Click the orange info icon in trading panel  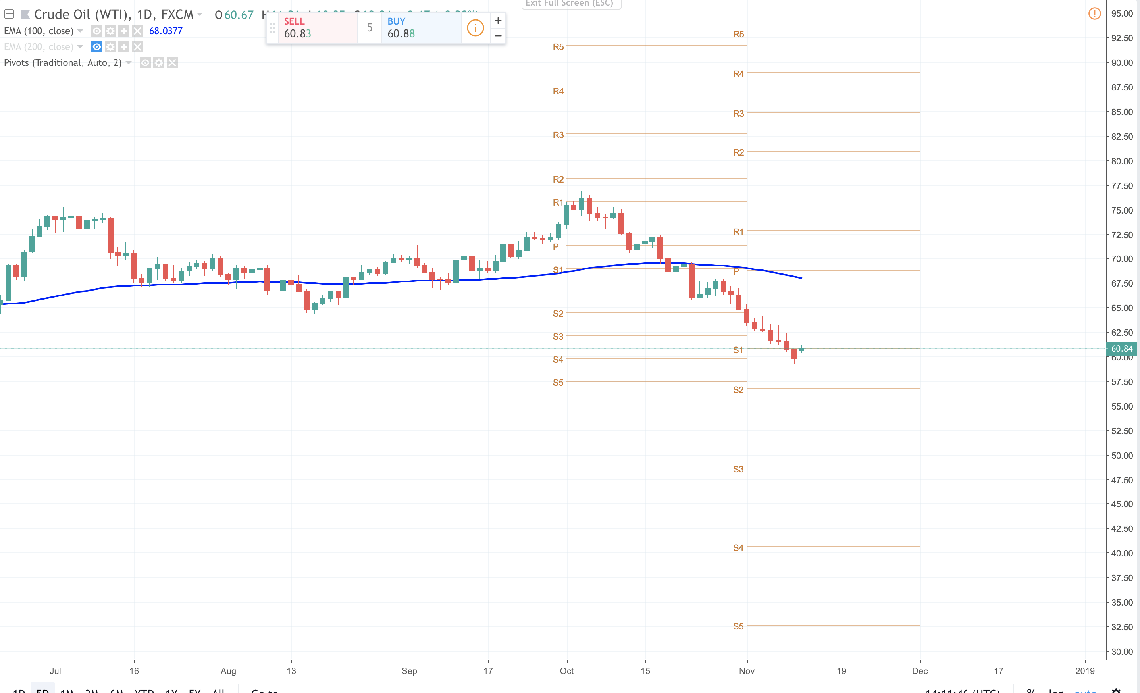475,28
